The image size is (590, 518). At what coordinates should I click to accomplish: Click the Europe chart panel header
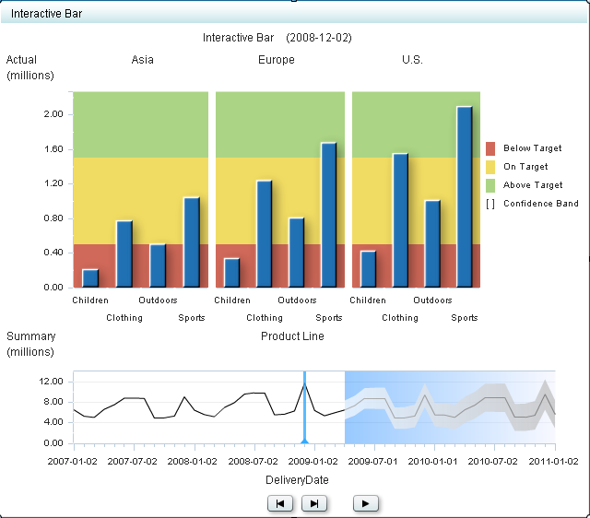tap(277, 60)
